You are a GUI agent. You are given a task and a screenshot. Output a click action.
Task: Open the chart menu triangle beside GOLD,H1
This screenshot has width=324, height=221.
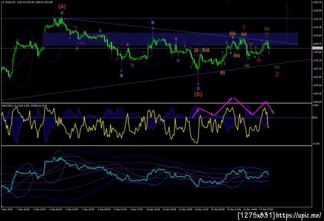(3, 2)
